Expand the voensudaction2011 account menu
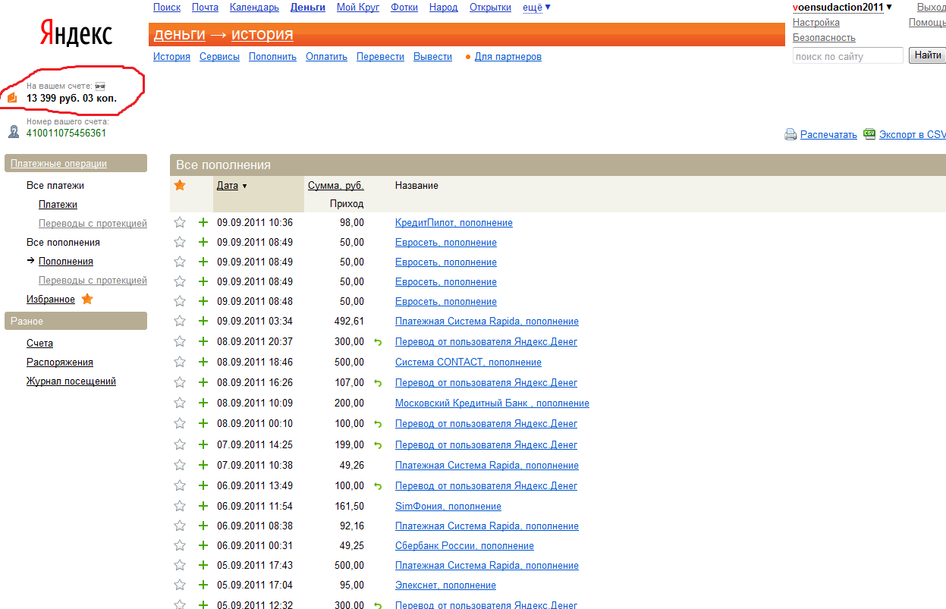This screenshot has height=609, width=946. coord(842,8)
